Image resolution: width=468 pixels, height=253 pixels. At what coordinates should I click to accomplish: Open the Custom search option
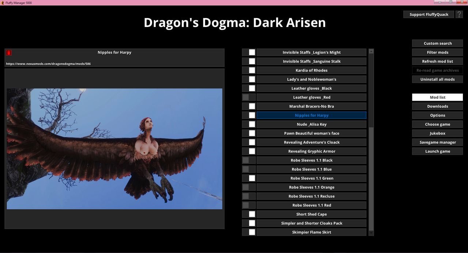(437, 43)
